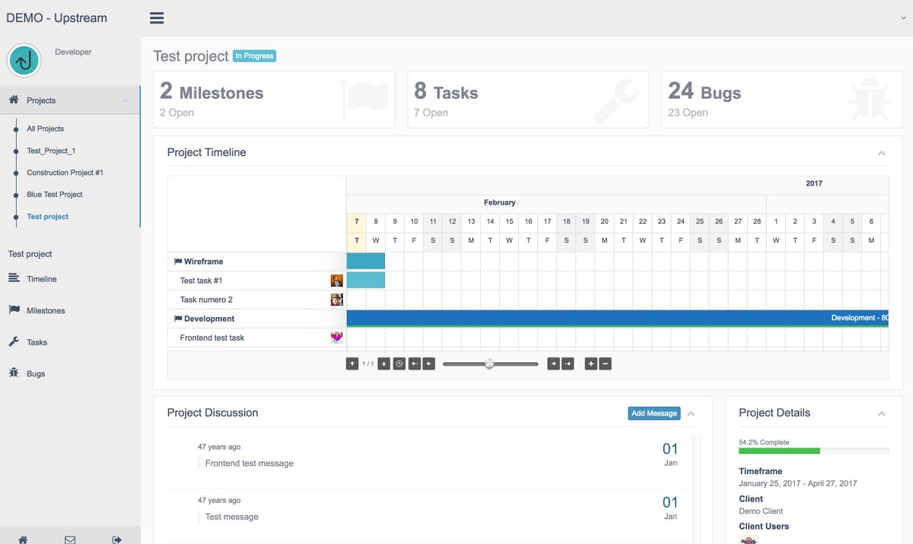Click the '54.2% Complete' text
This screenshot has width=913, height=544.
click(x=764, y=442)
